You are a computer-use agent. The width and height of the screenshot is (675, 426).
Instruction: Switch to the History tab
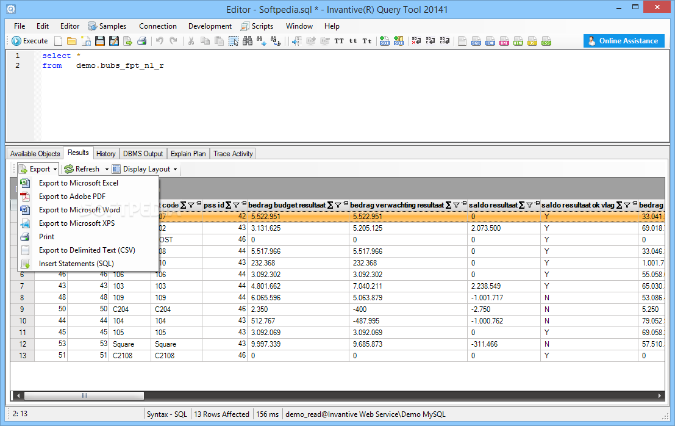pos(106,154)
